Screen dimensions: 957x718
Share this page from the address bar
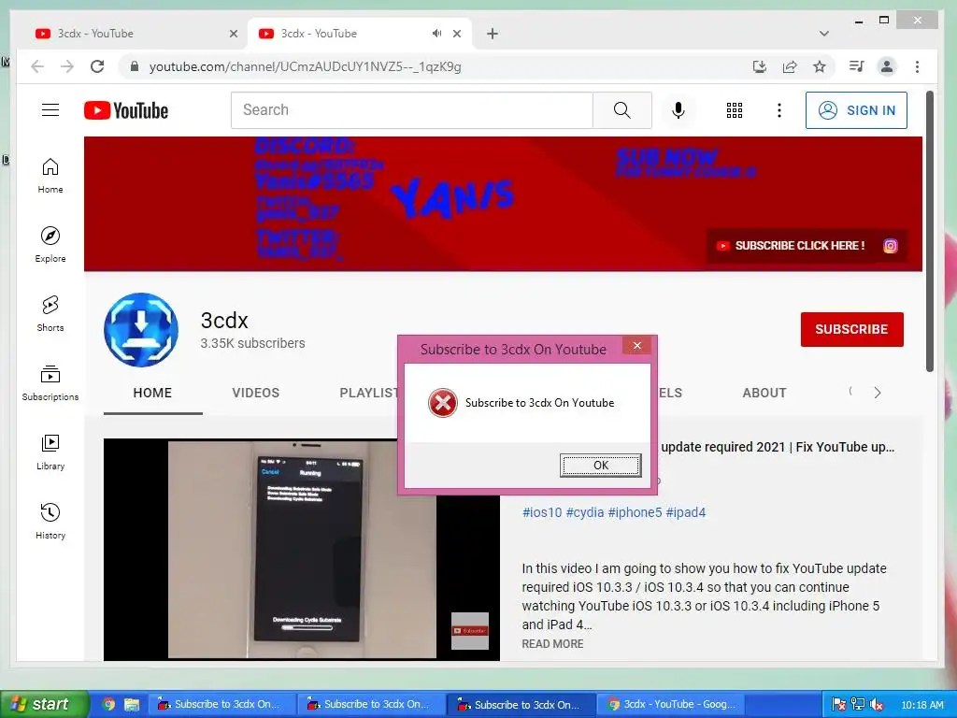790,66
